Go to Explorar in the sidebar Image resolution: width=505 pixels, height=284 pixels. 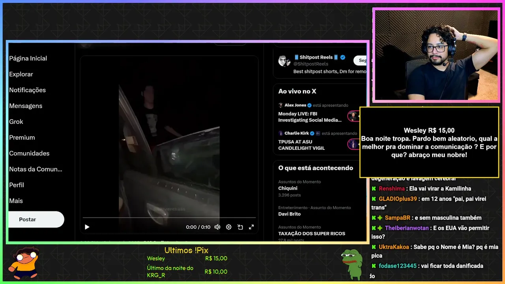(21, 74)
